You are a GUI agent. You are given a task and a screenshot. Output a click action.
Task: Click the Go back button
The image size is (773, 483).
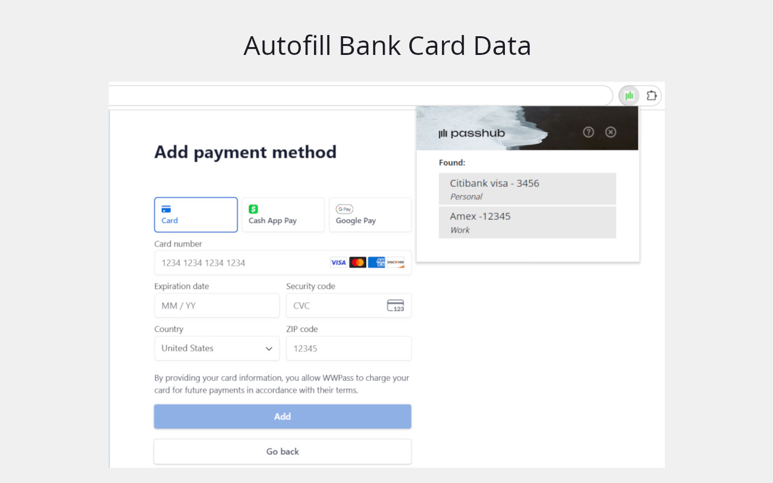pos(283,451)
